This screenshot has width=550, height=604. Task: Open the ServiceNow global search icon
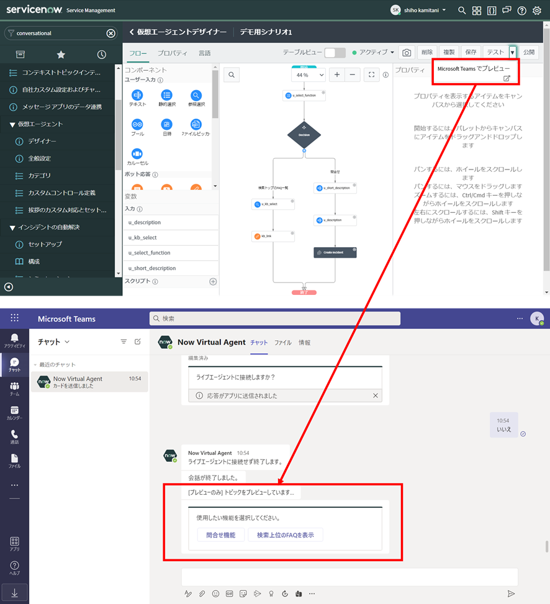click(x=461, y=11)
